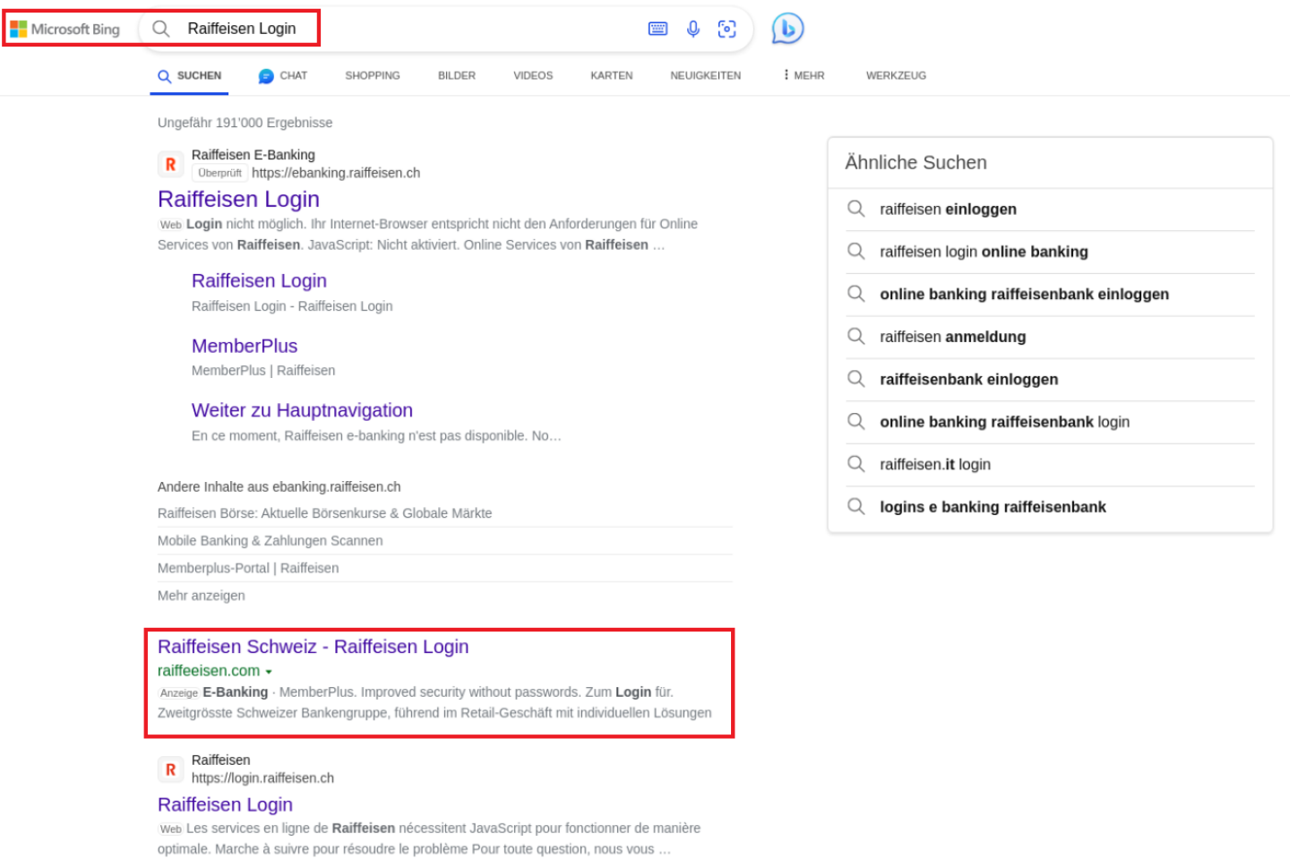Click 'Raiffeisen E-Banking' site name text
1290x859 pixels.
(254, 155)
